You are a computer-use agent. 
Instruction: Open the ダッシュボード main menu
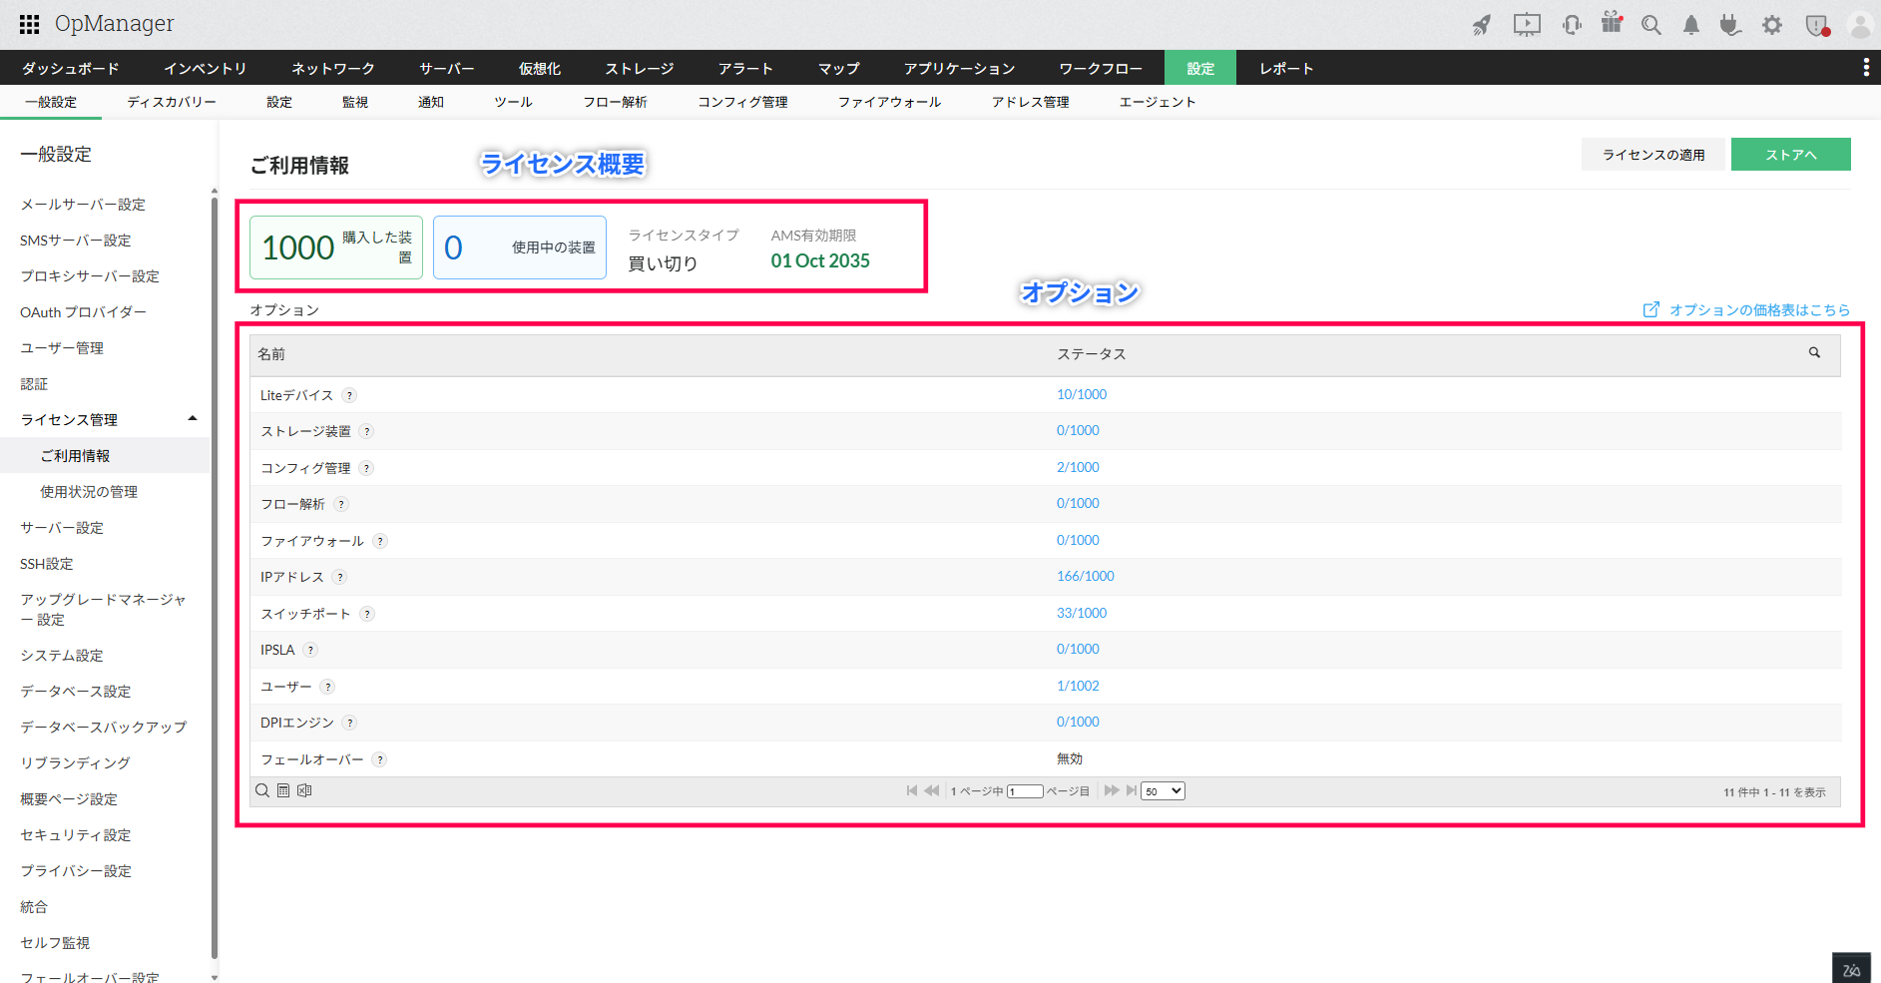tap(71, 68)
